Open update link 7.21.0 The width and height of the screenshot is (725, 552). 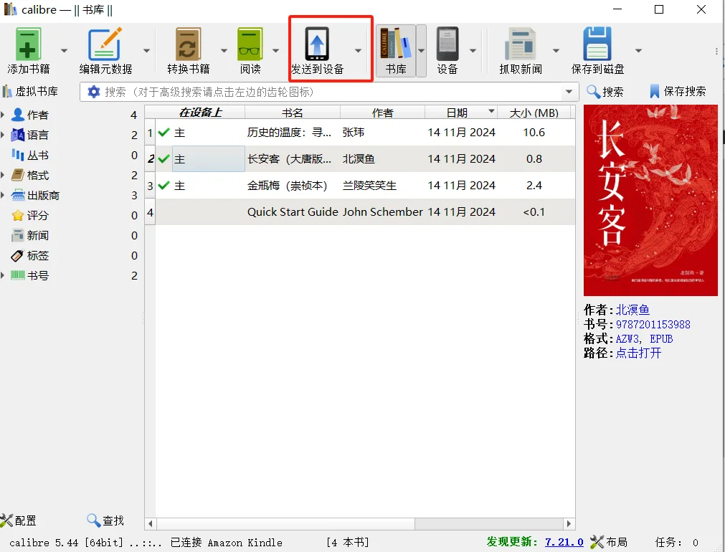pos(564,542)
